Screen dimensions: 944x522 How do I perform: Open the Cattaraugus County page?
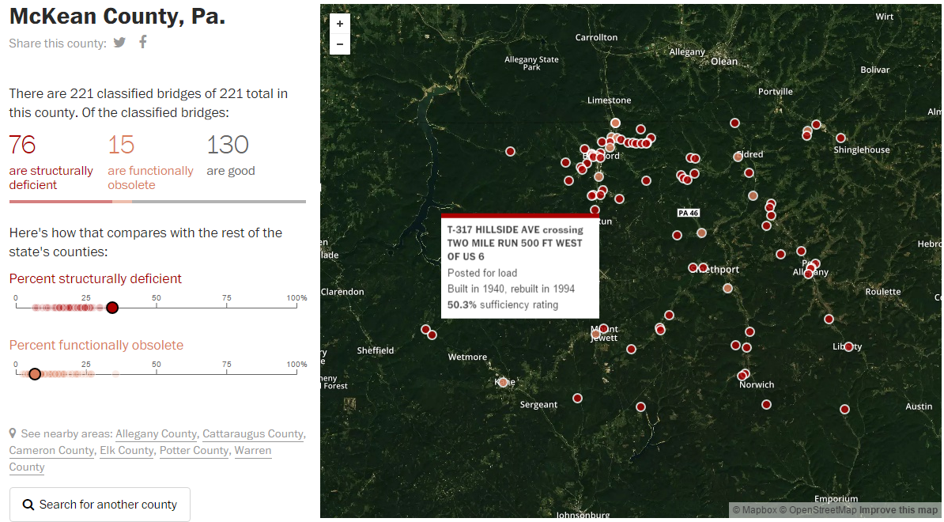pos(252,433)
